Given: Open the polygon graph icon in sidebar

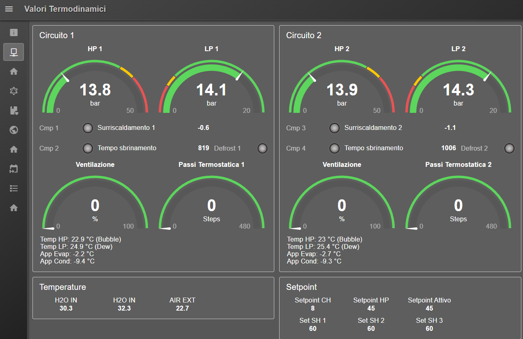Looking at the screenshot, I should click(x=14, y=91).
